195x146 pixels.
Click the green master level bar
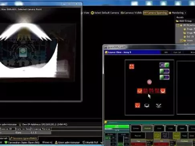[117, 126]
